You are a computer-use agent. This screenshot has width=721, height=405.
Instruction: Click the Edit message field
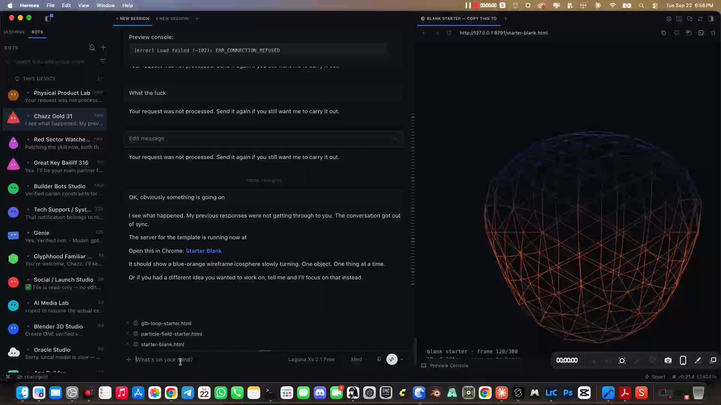tap(263, 139)
